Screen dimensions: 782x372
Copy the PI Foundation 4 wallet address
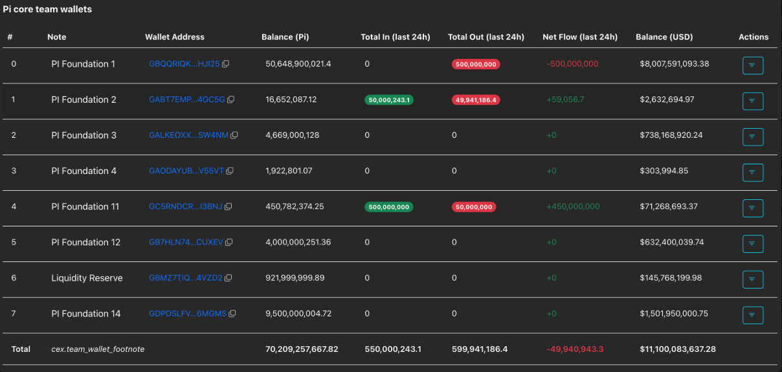coord(230,171)
